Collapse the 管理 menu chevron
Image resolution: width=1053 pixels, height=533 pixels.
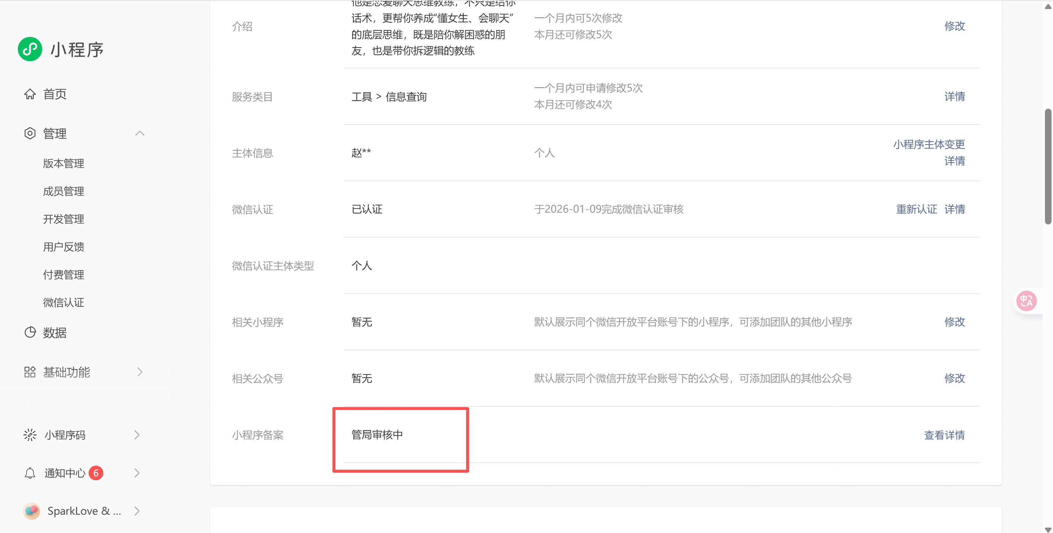[140, 133]
